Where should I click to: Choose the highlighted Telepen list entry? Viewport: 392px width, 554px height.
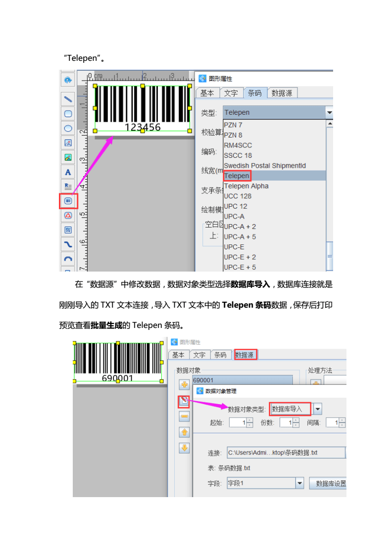[x=274, y=176]
